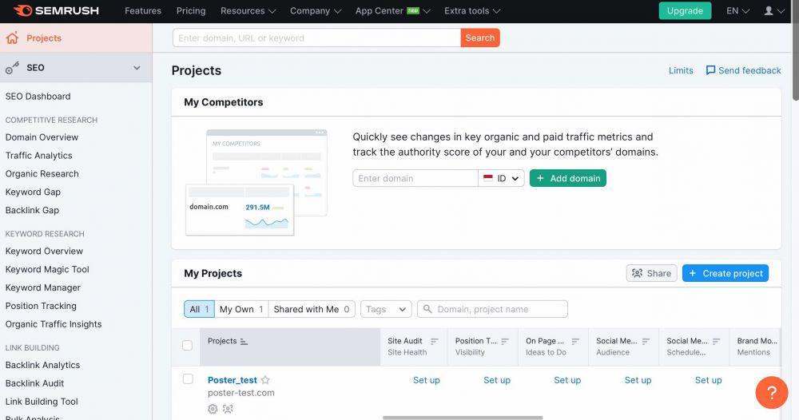The width and height of the screenshot is (799, 420).
Task: Click sort icon in Site Audit column
Action: click(x=434, y=341)
